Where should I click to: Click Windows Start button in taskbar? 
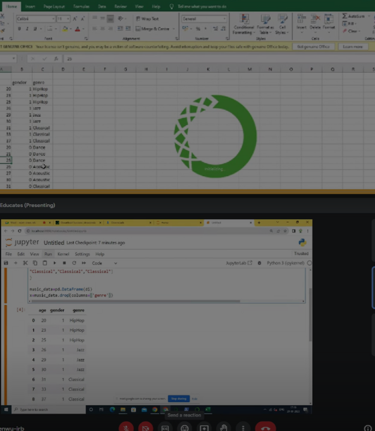pos(6,409)
